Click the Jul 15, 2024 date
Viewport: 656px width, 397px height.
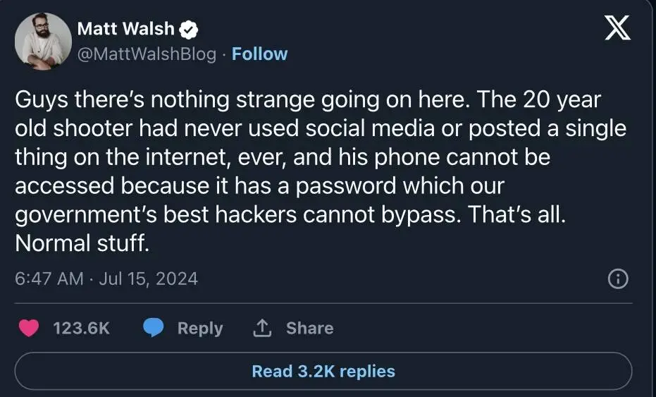(148, 279)
